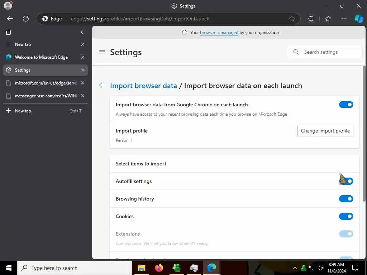Collapse the vertical tabs pane
Viewport: 367px width, 275px height.
[x=82, y=32]
